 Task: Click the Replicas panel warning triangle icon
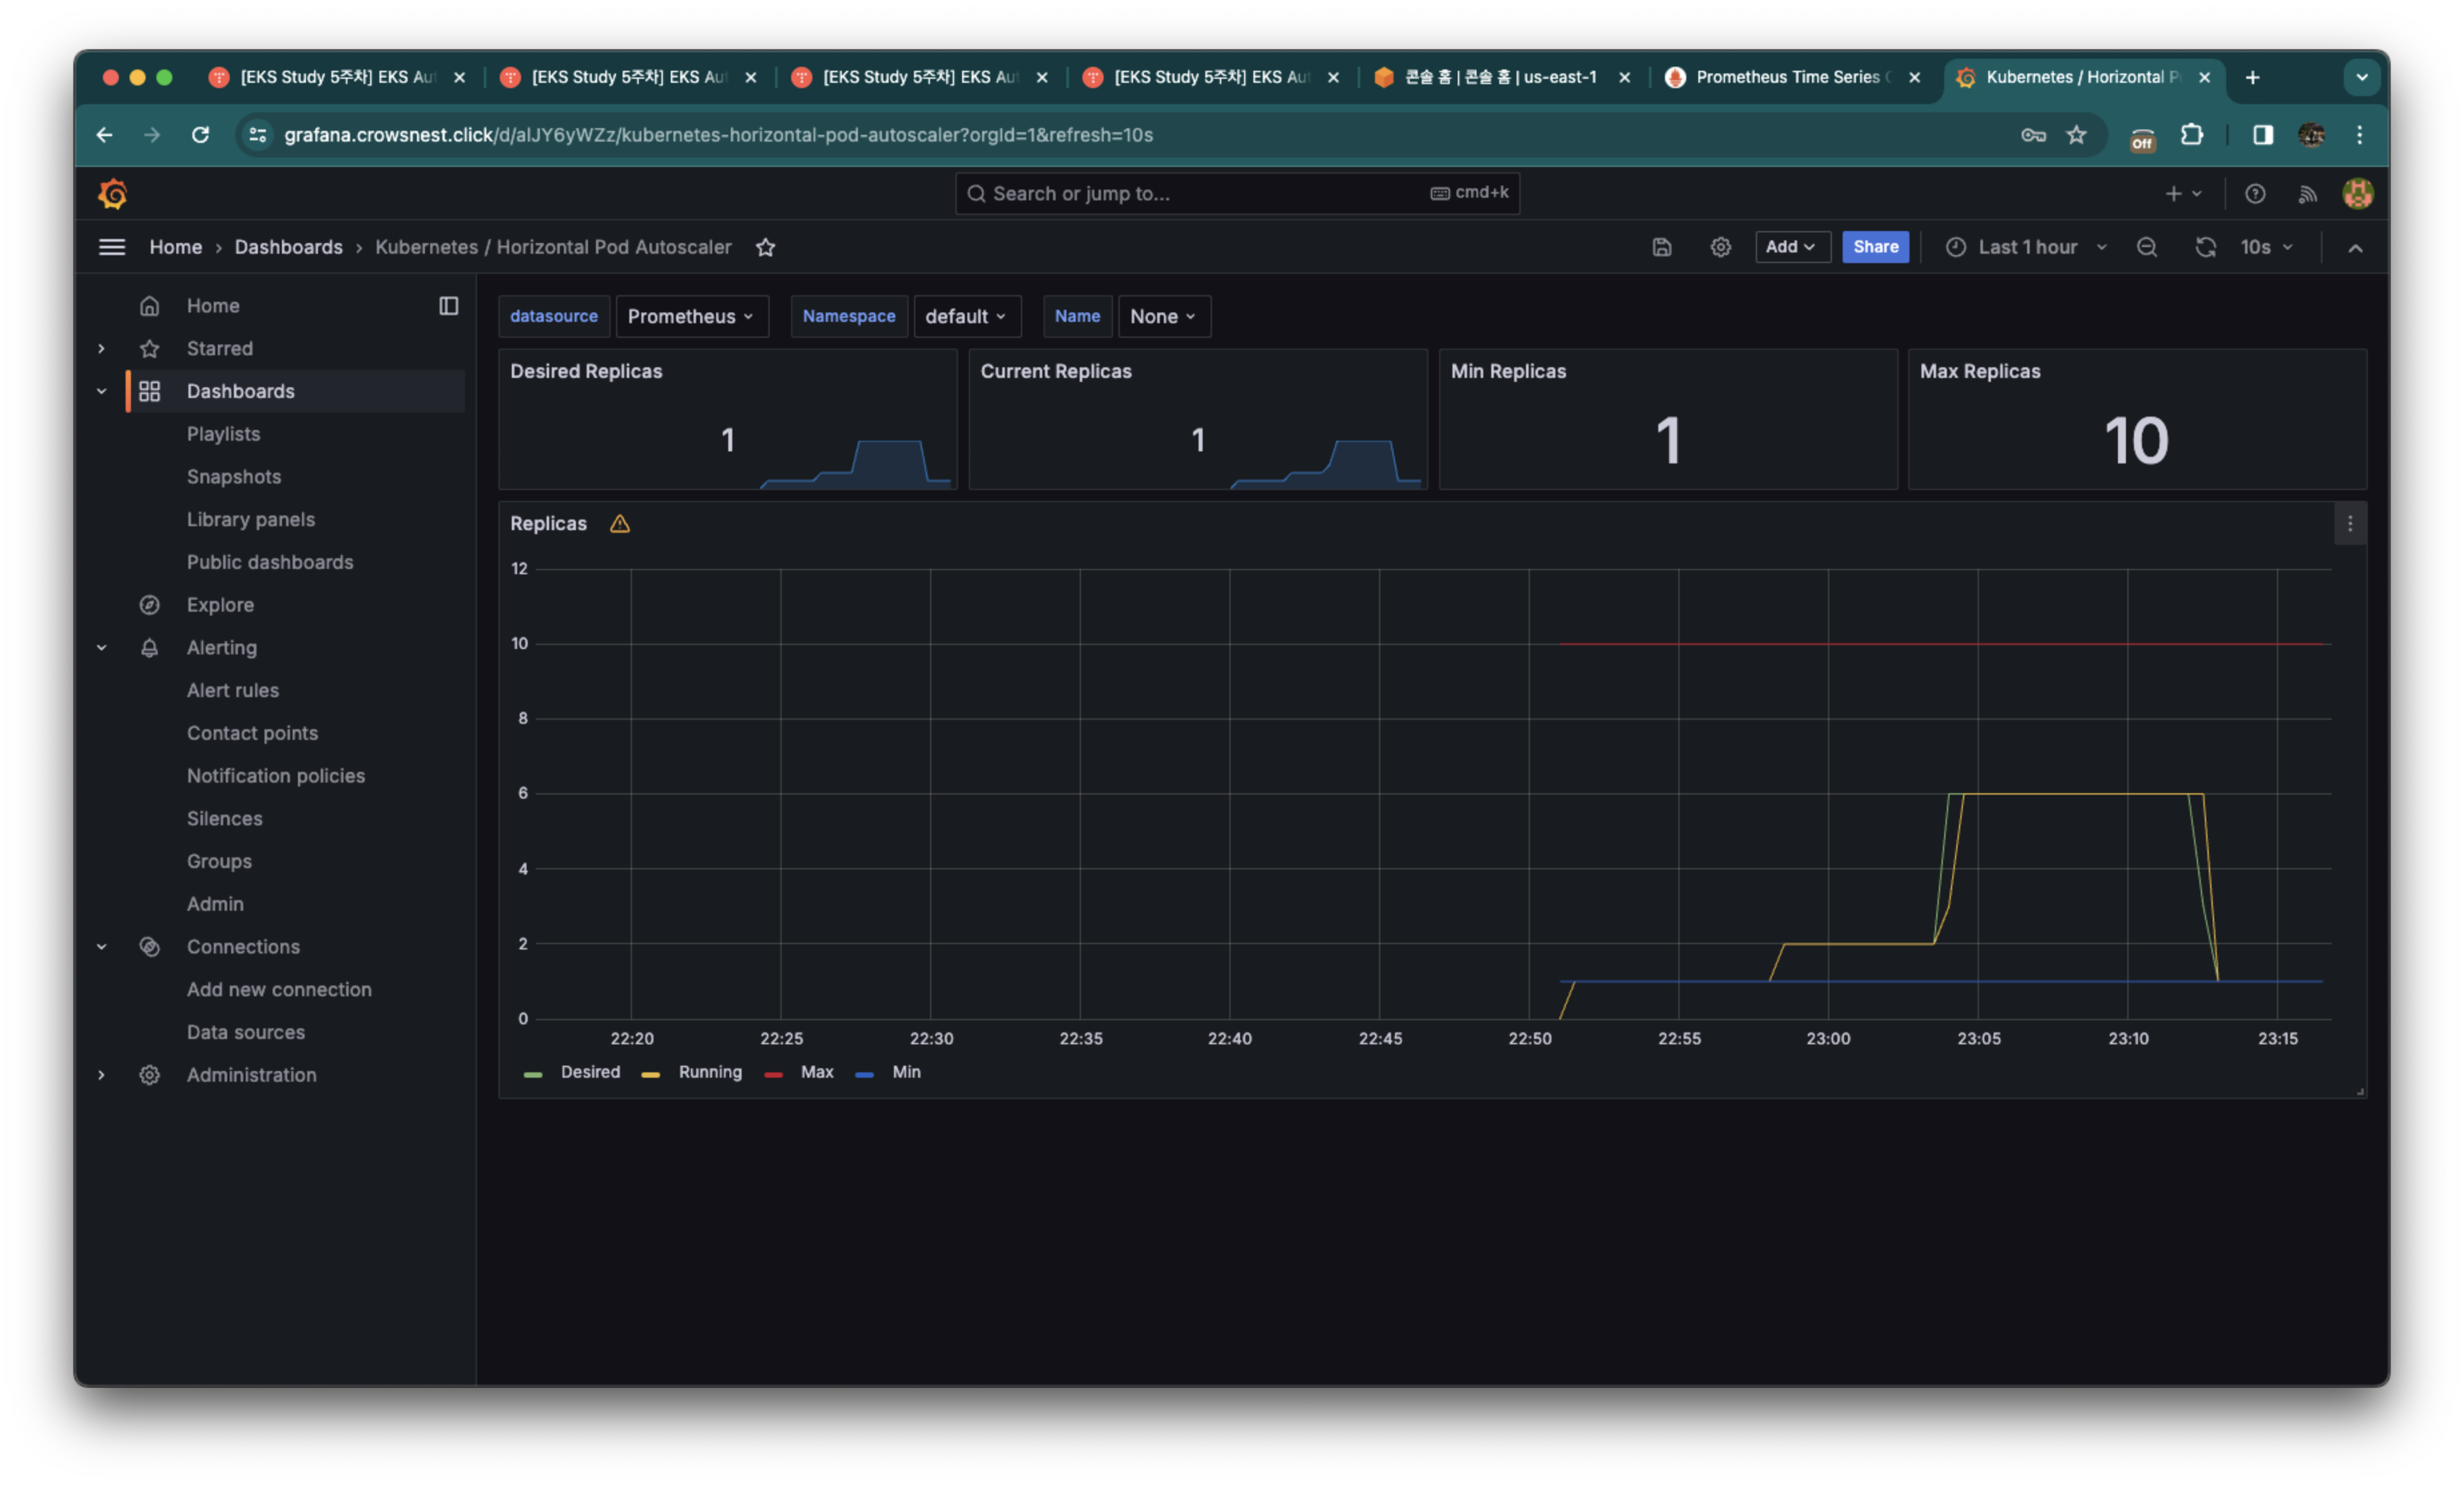(620, 523)
